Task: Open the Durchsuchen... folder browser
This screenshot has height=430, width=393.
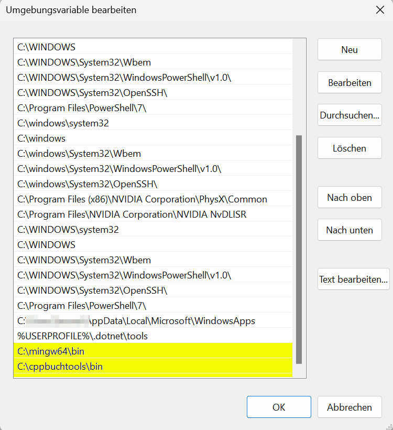Action: click(349, 115)
